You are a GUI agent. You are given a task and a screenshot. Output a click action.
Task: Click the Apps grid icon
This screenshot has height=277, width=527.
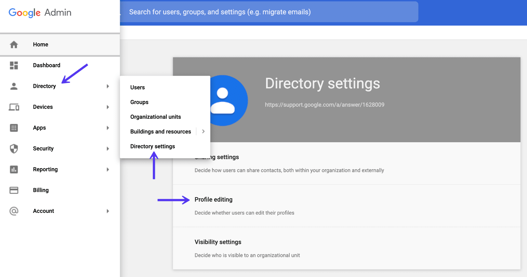(14, 128)
